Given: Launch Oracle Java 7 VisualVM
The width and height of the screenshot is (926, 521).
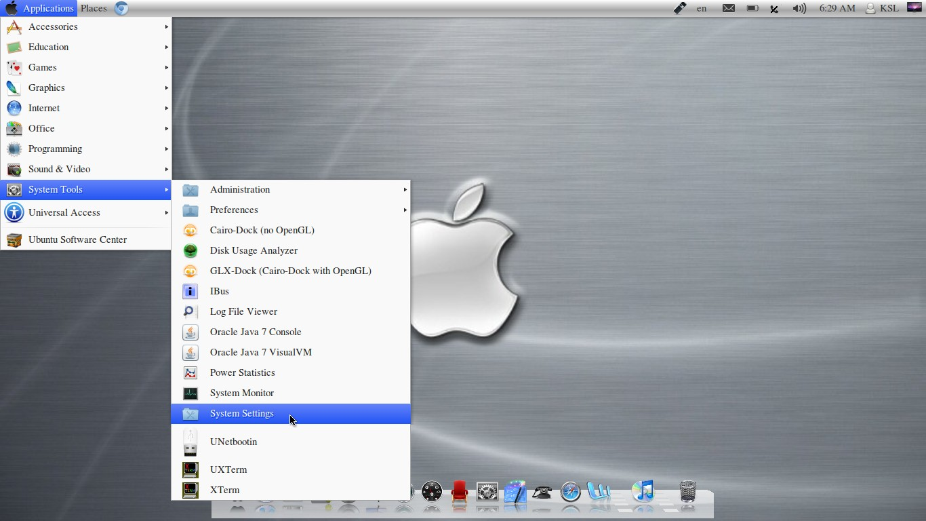Looking at the screenshot, I should 291,352.
